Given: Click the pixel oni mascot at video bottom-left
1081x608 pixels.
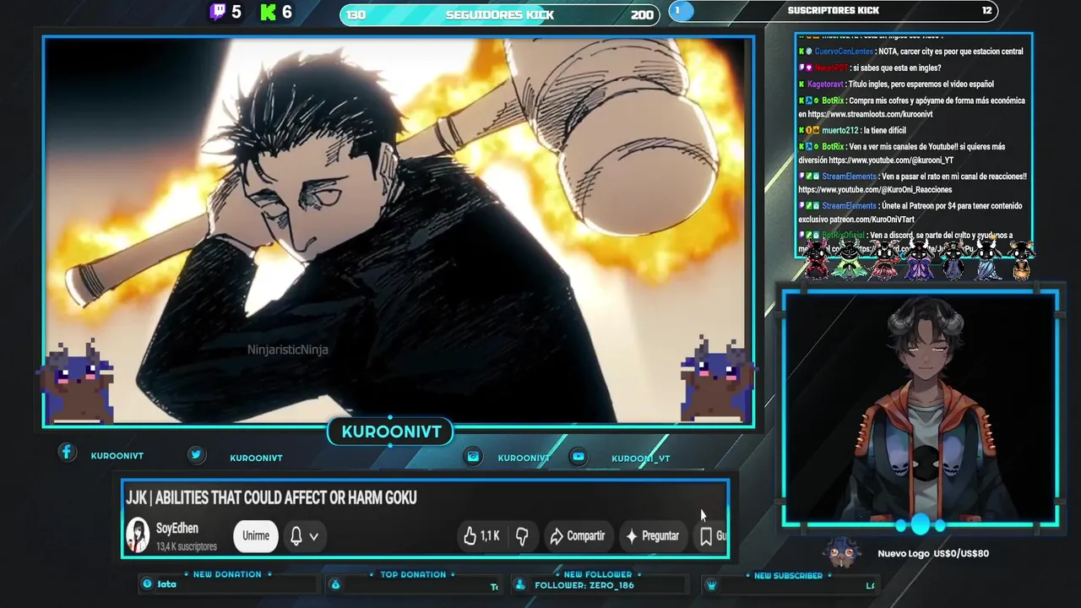Looking at the screenshot, I should point(76,383).
